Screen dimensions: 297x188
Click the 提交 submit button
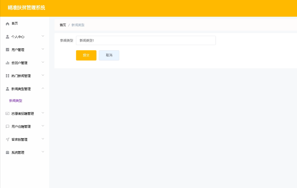86,55
